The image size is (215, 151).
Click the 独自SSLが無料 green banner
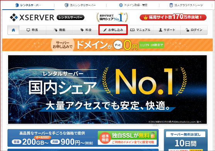pos(127,138)
